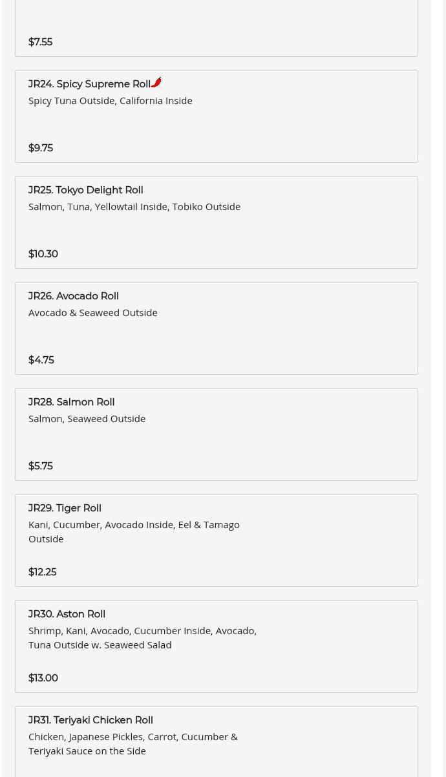Click the $4.75 Avocado Roll price
Image resolution: width=446 pixels, height=777 pixels.
pyautogui.click(x=41, y=360)
